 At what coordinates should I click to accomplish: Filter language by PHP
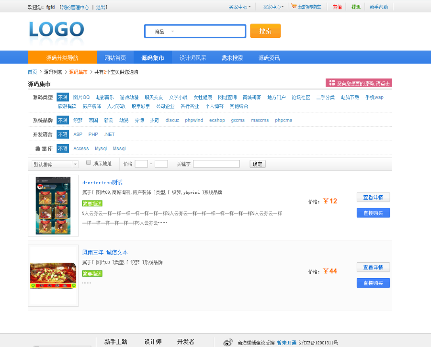click(x=93, y=134)
